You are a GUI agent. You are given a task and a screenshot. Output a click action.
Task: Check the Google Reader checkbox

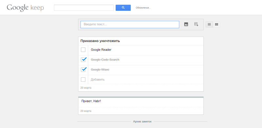click(83, 50)
